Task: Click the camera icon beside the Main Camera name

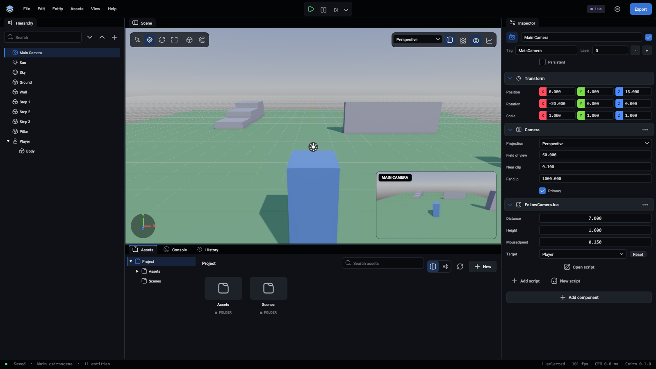Action: pyautogui.click(x=512, y=37)
